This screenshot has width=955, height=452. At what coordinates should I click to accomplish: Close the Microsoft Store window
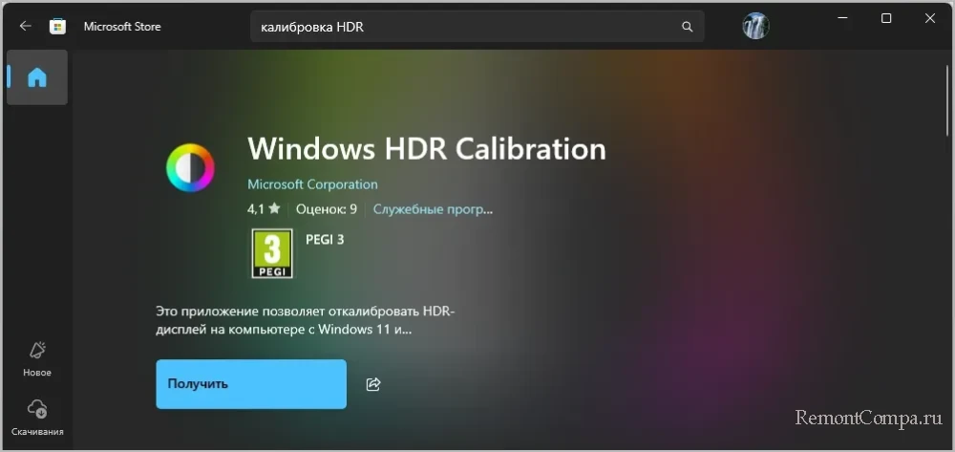(x=930, y=18)
